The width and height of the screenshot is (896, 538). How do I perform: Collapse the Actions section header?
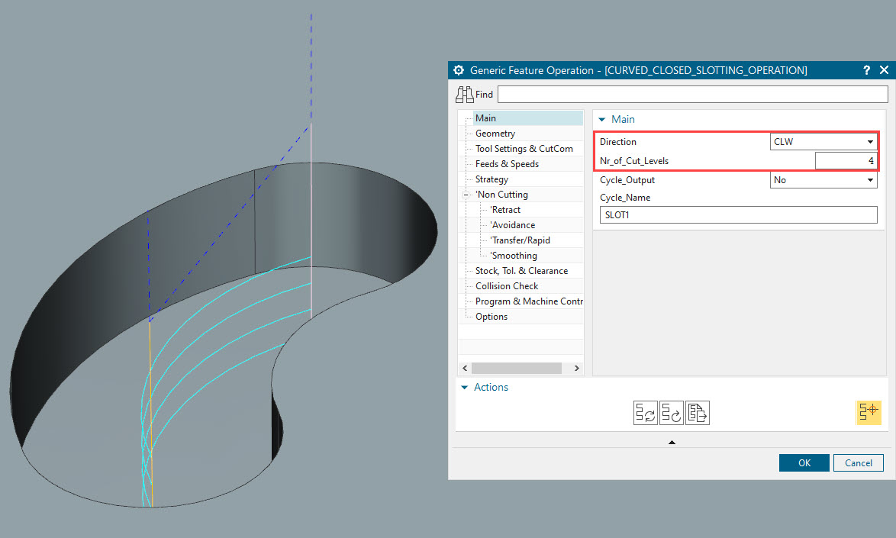[x=465, y=387]
